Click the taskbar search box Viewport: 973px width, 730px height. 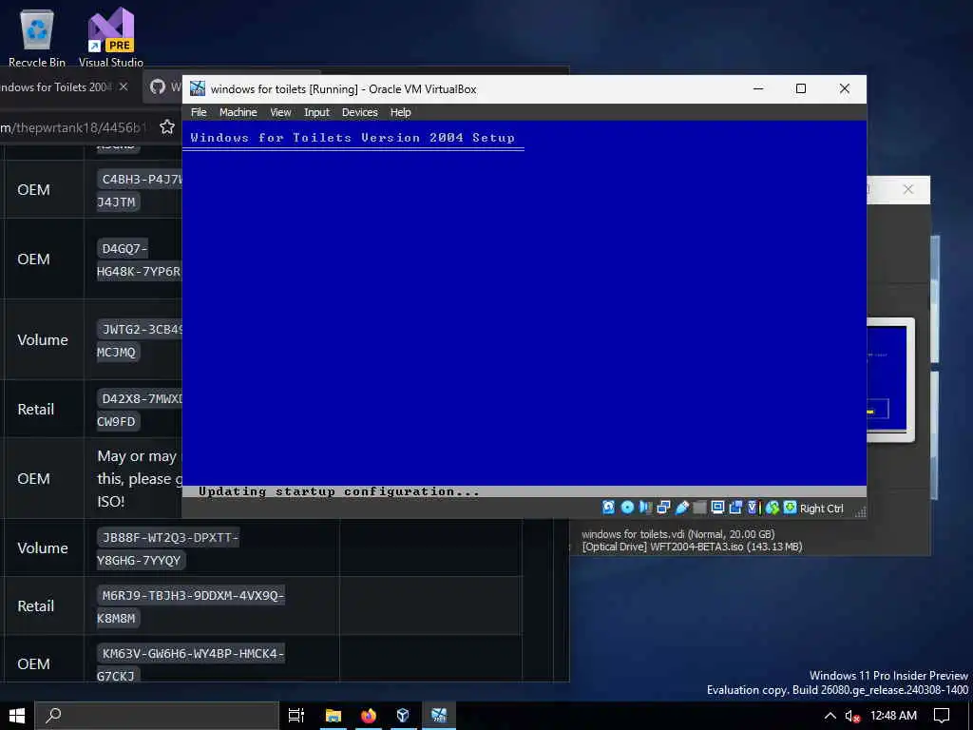tap(157, 716)
